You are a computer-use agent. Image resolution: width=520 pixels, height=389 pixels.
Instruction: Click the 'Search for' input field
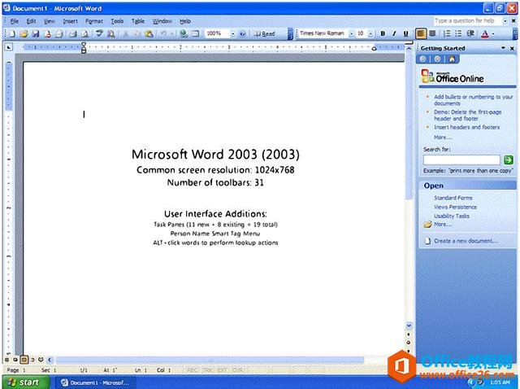(461, 160)
